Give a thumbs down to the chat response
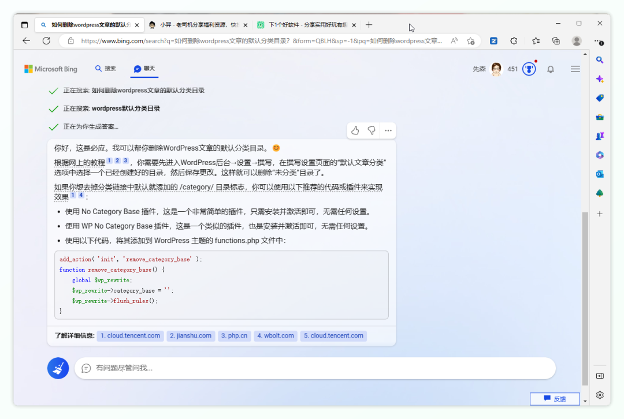The height and width of the screenshot is (419, 624). (372, 130)
